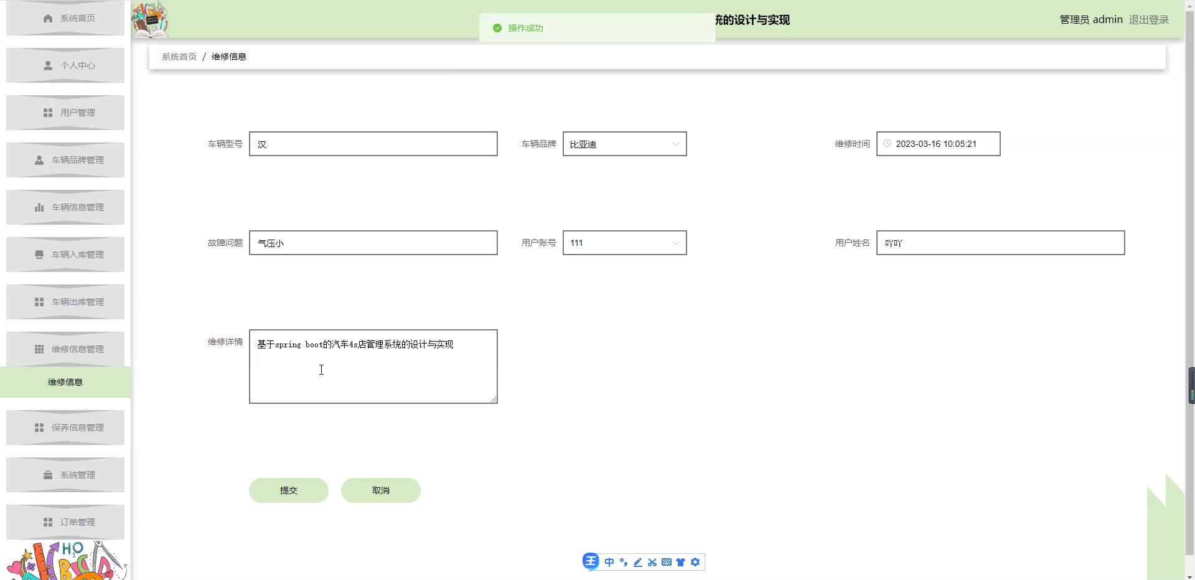This screenshot has width=1195, height=580.
Task: Click the 提交 submit button
Action: [x=288, y=490]
